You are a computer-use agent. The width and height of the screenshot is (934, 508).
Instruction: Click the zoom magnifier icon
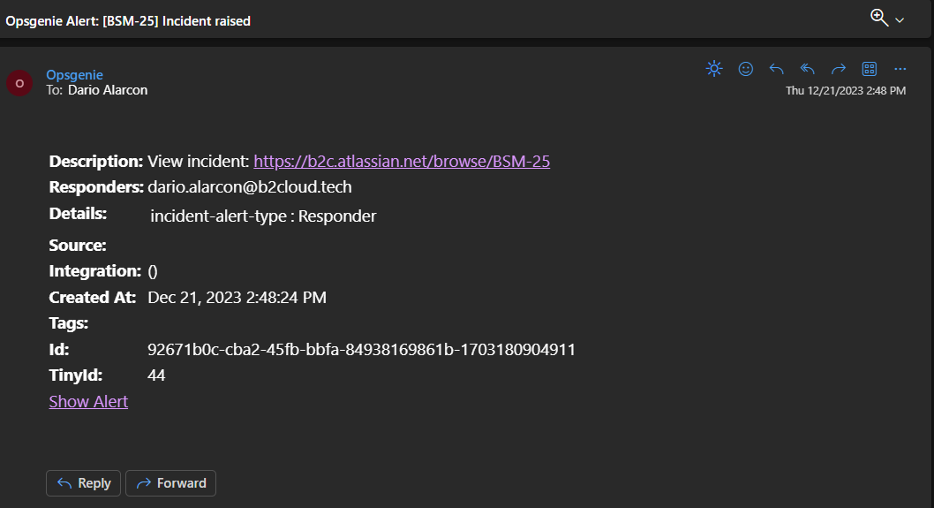879,18
